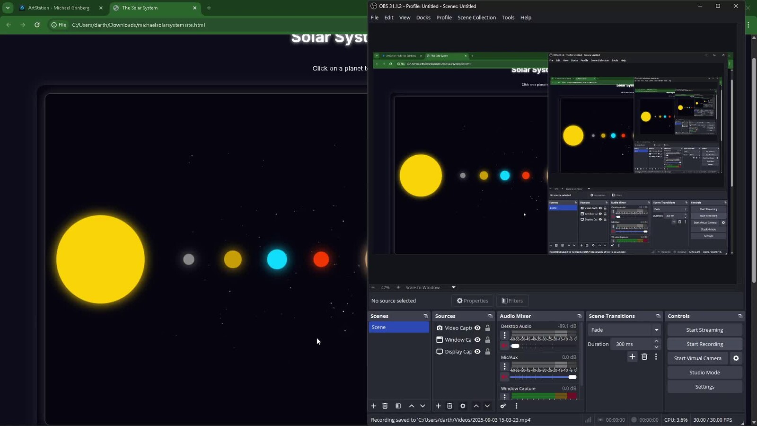Lock the Window Capture source
Image resolution: width=757 pixels, height=426 pixels.
(488, 340)
